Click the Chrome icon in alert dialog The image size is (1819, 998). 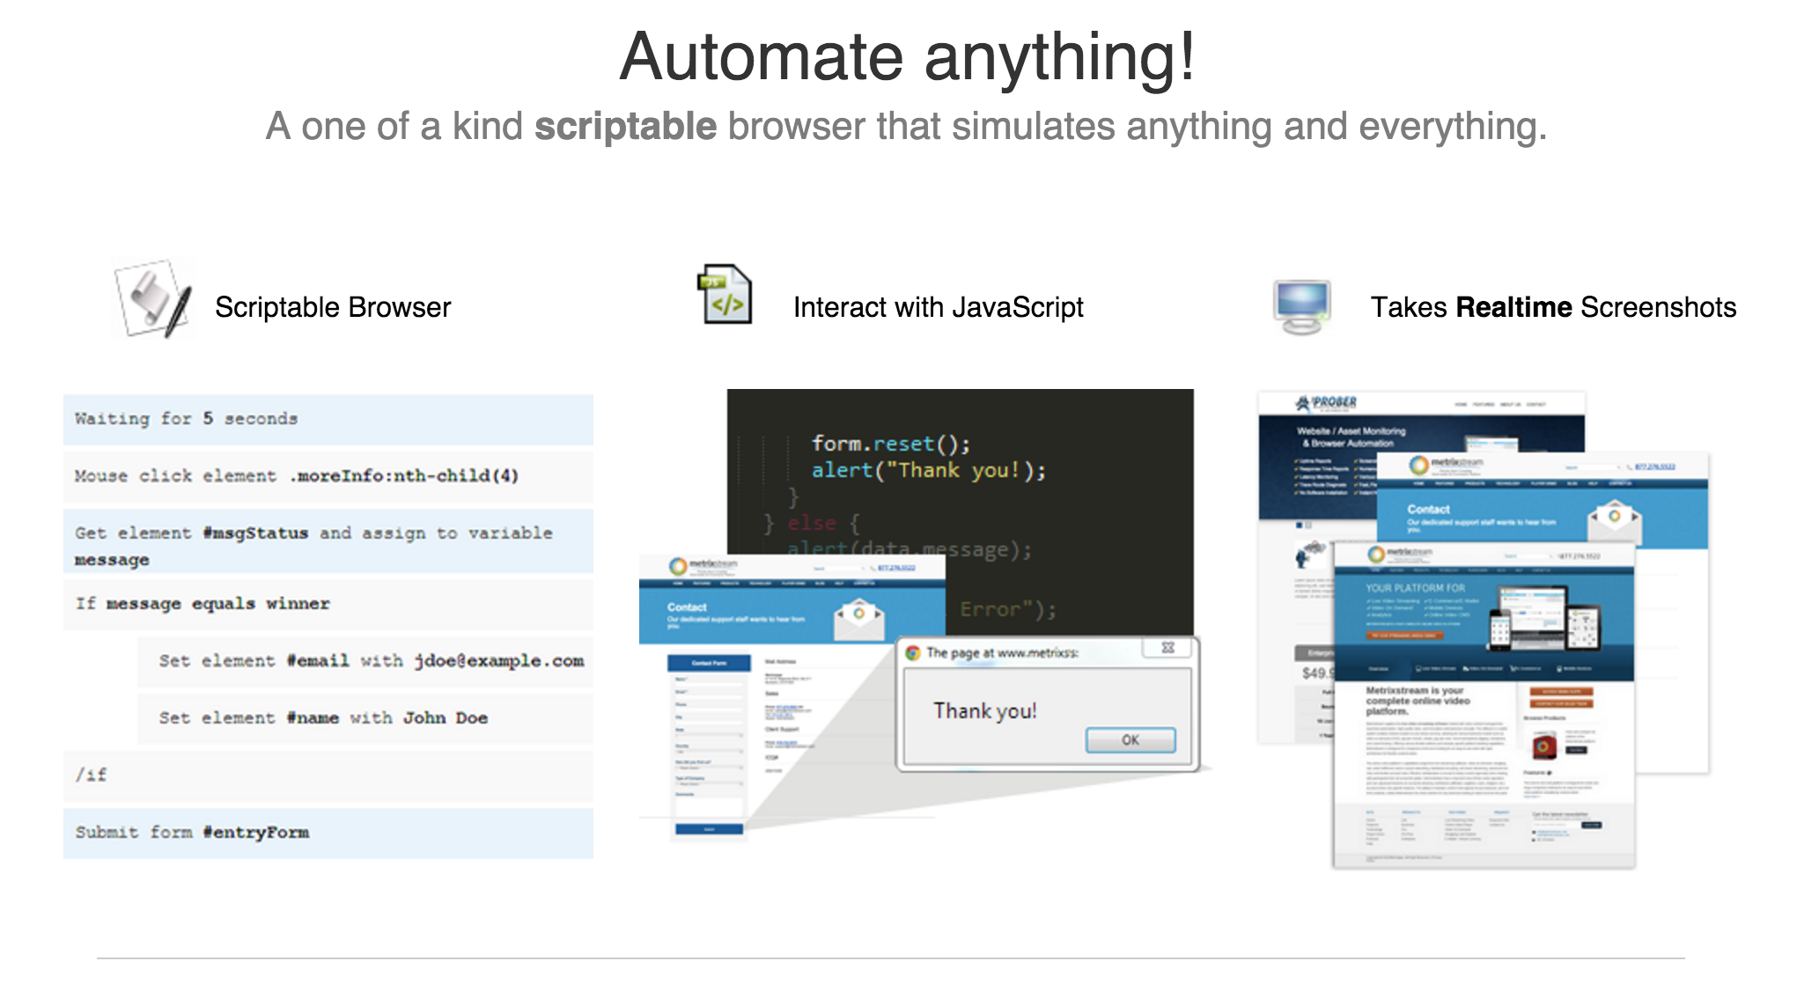point(913,653)
